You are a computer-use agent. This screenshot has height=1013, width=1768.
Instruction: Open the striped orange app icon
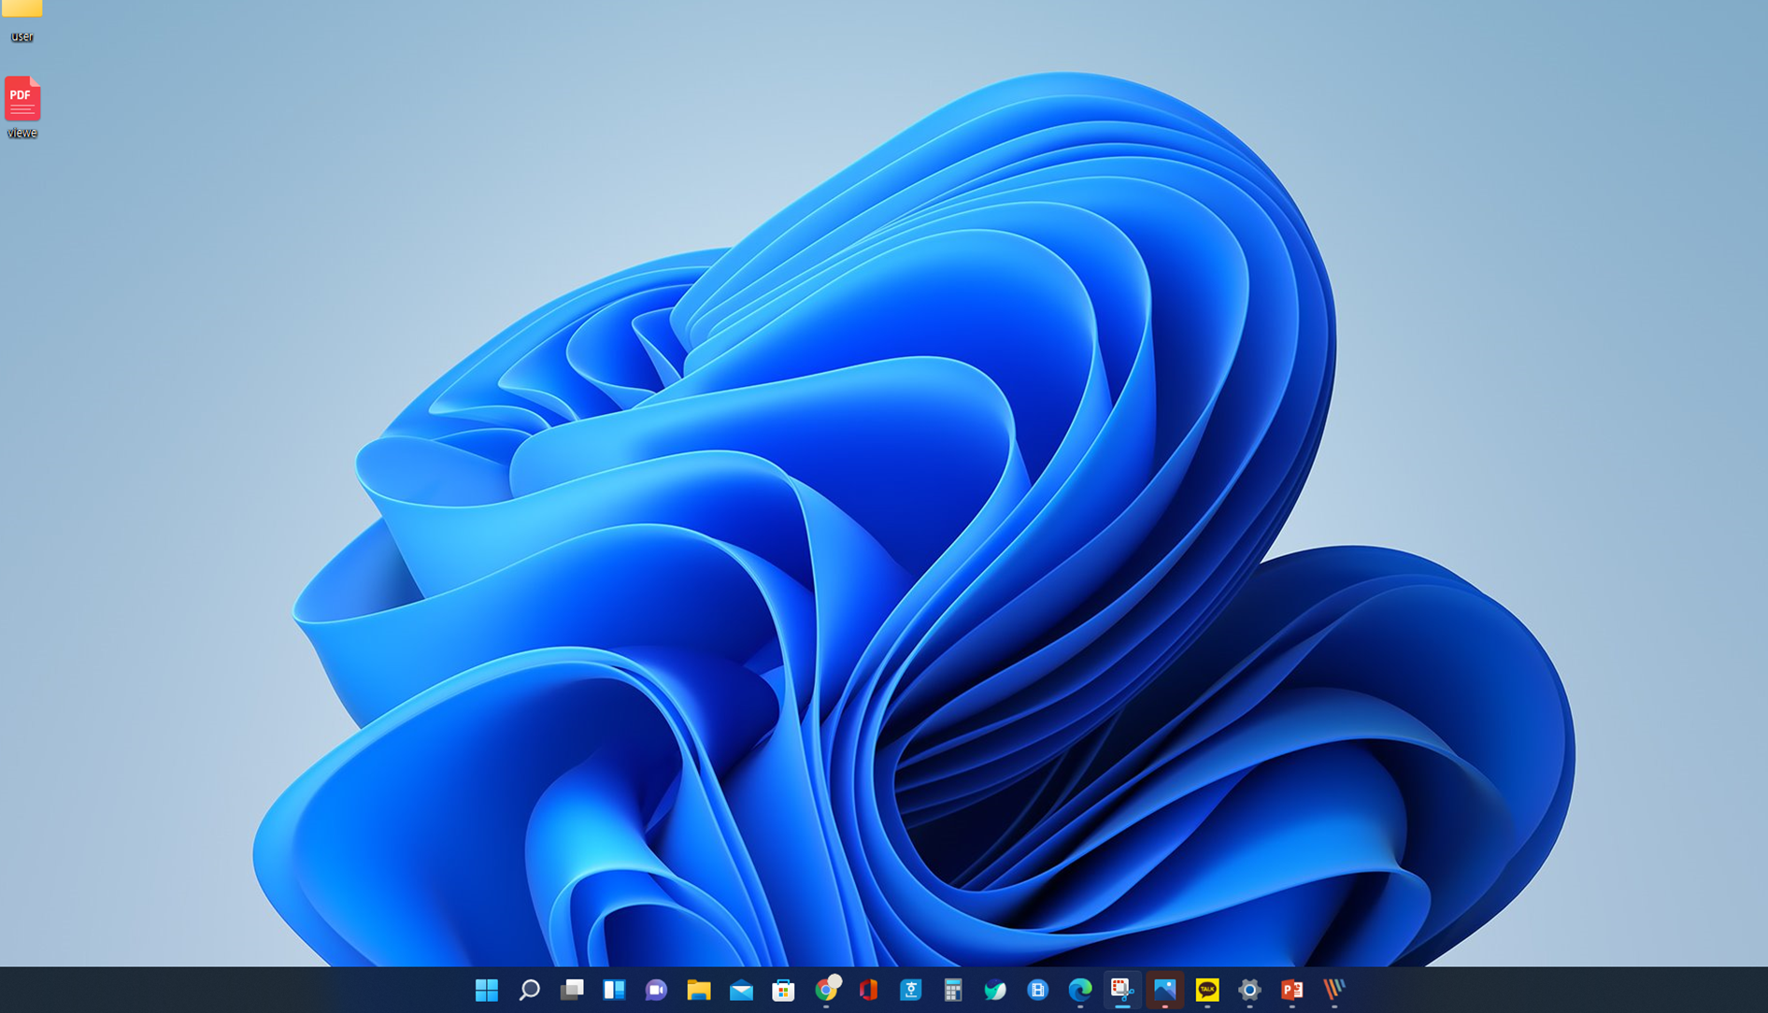1334,990
